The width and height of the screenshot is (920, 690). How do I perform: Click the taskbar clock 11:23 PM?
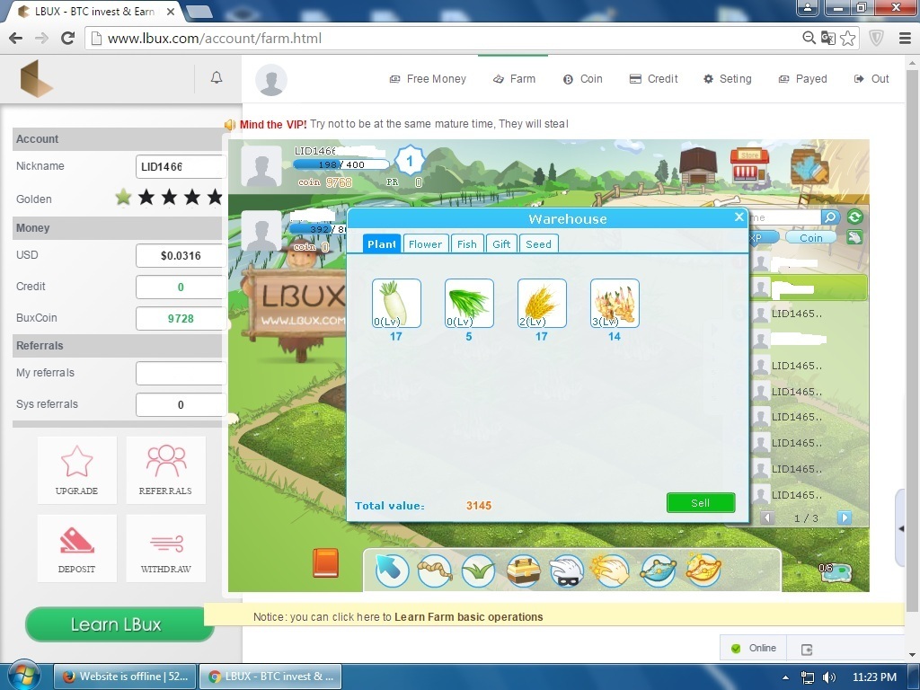(874, 677)
